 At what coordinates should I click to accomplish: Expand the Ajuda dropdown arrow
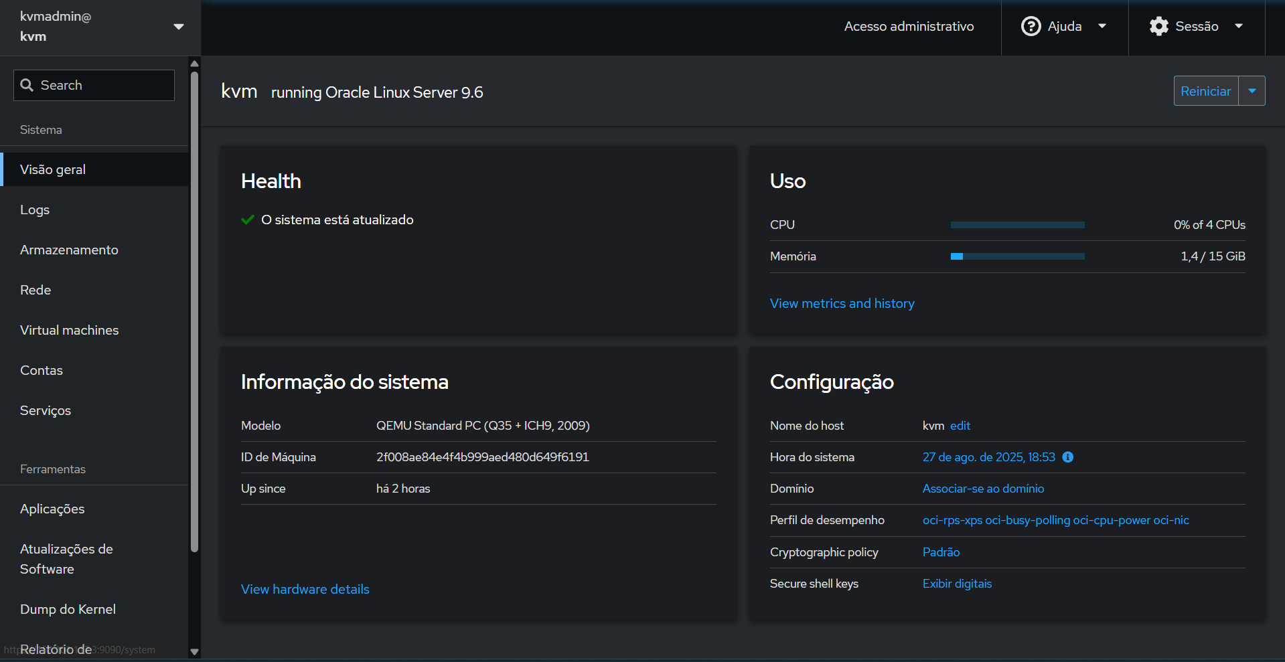pyautogui.click(x=1102, y=26)
